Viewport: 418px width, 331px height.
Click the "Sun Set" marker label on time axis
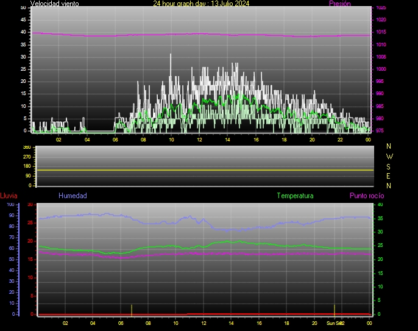click(335, 323)
